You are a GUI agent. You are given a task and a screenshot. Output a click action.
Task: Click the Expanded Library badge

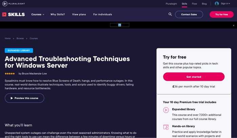coord(19,50)
